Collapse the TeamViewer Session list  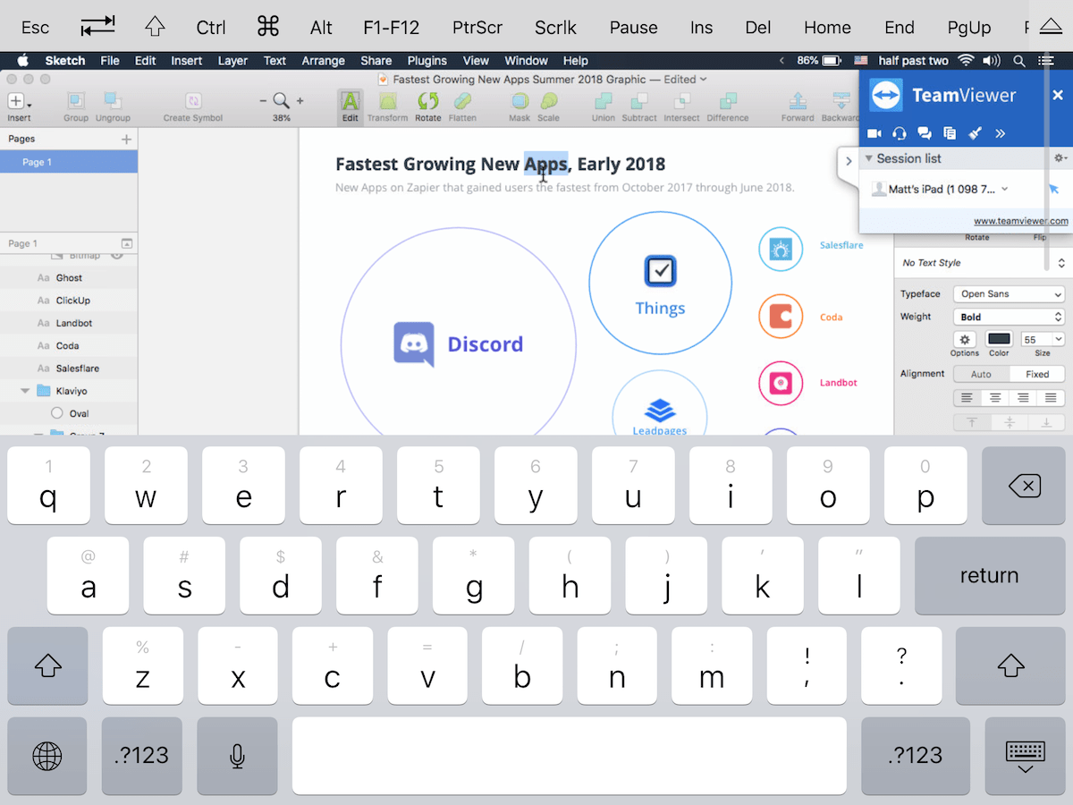[x=868, y=158]
